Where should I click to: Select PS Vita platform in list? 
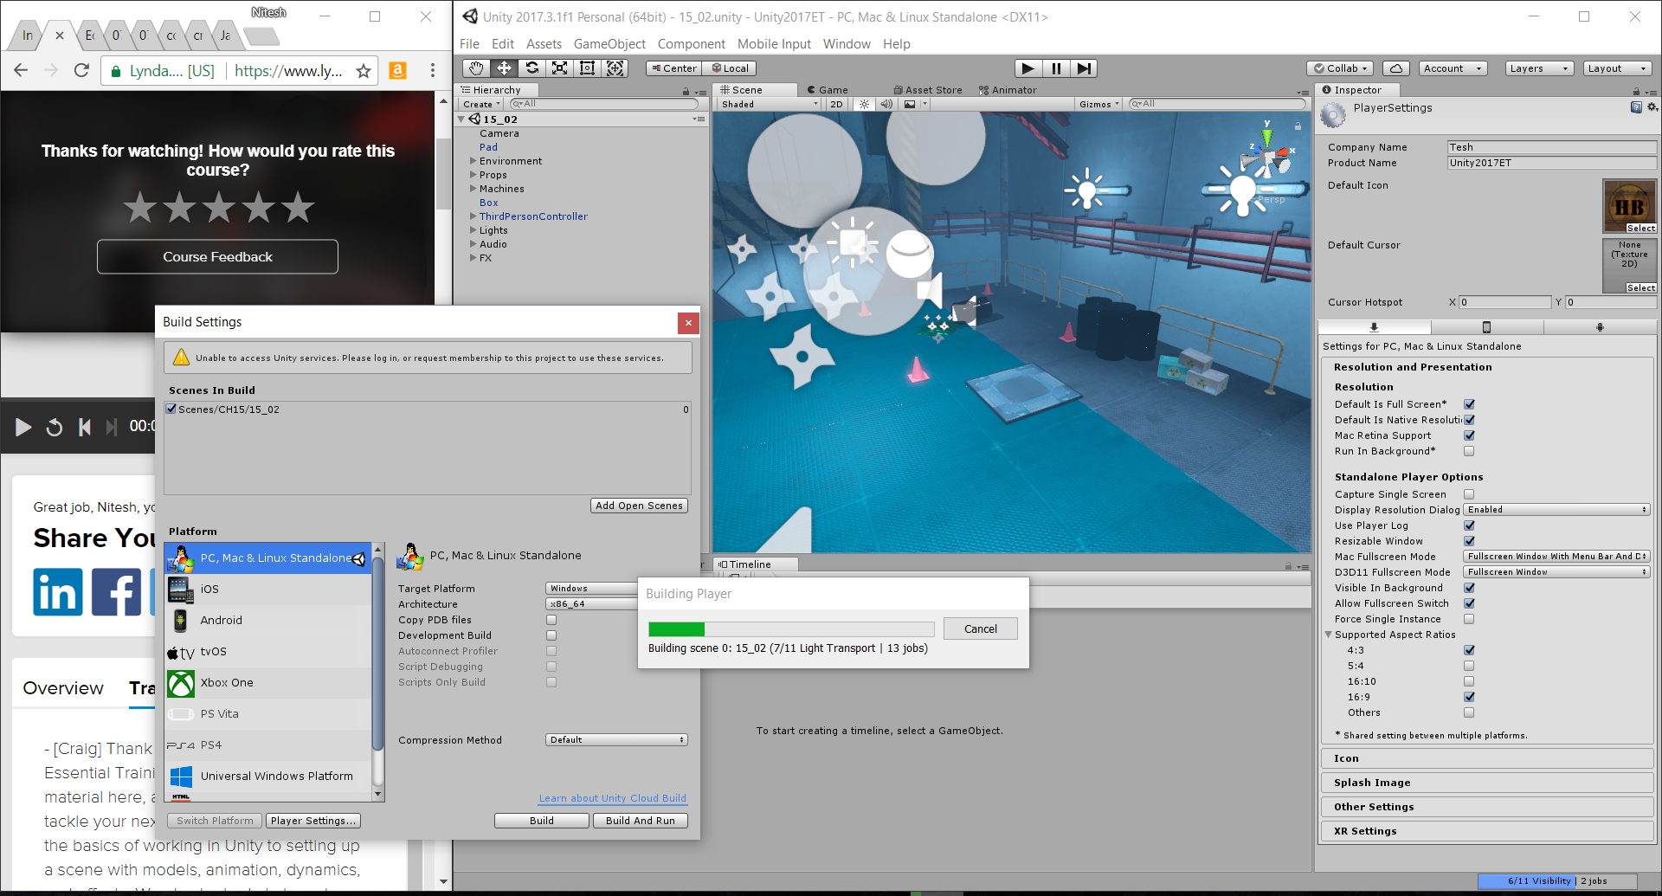268,713
